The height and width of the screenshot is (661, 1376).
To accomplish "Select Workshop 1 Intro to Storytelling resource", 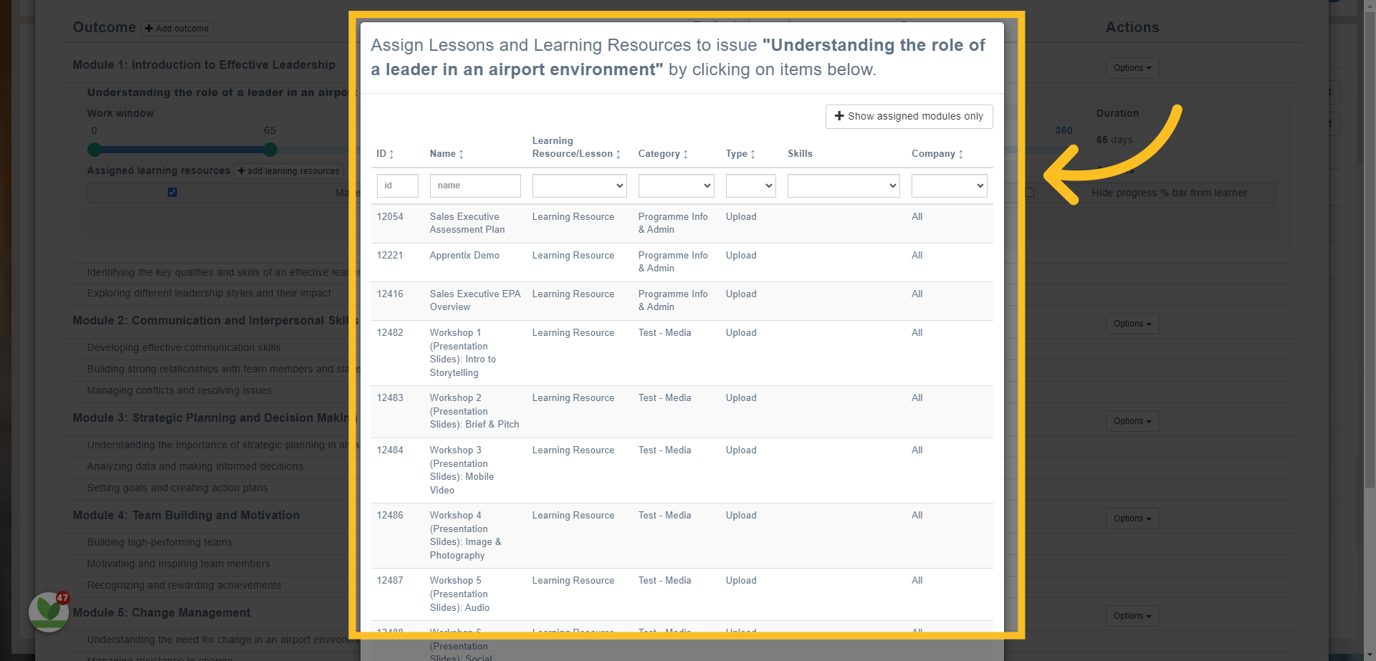I will tap(682, 353).
